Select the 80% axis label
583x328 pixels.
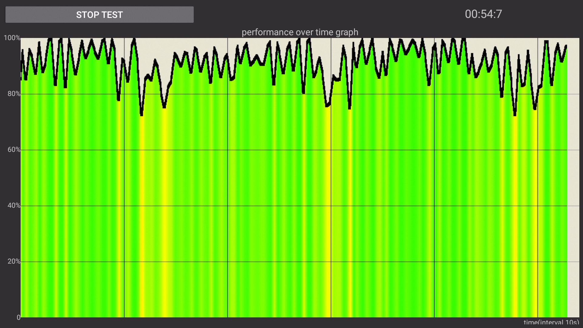(14, 94)
